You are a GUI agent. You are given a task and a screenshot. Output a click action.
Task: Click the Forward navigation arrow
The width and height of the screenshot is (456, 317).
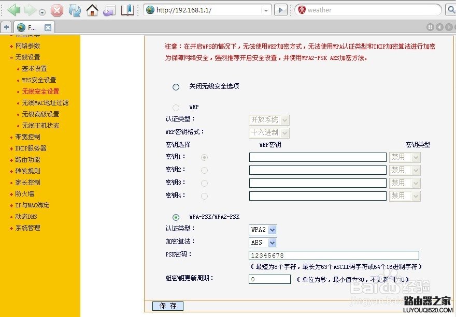point(29,9)
